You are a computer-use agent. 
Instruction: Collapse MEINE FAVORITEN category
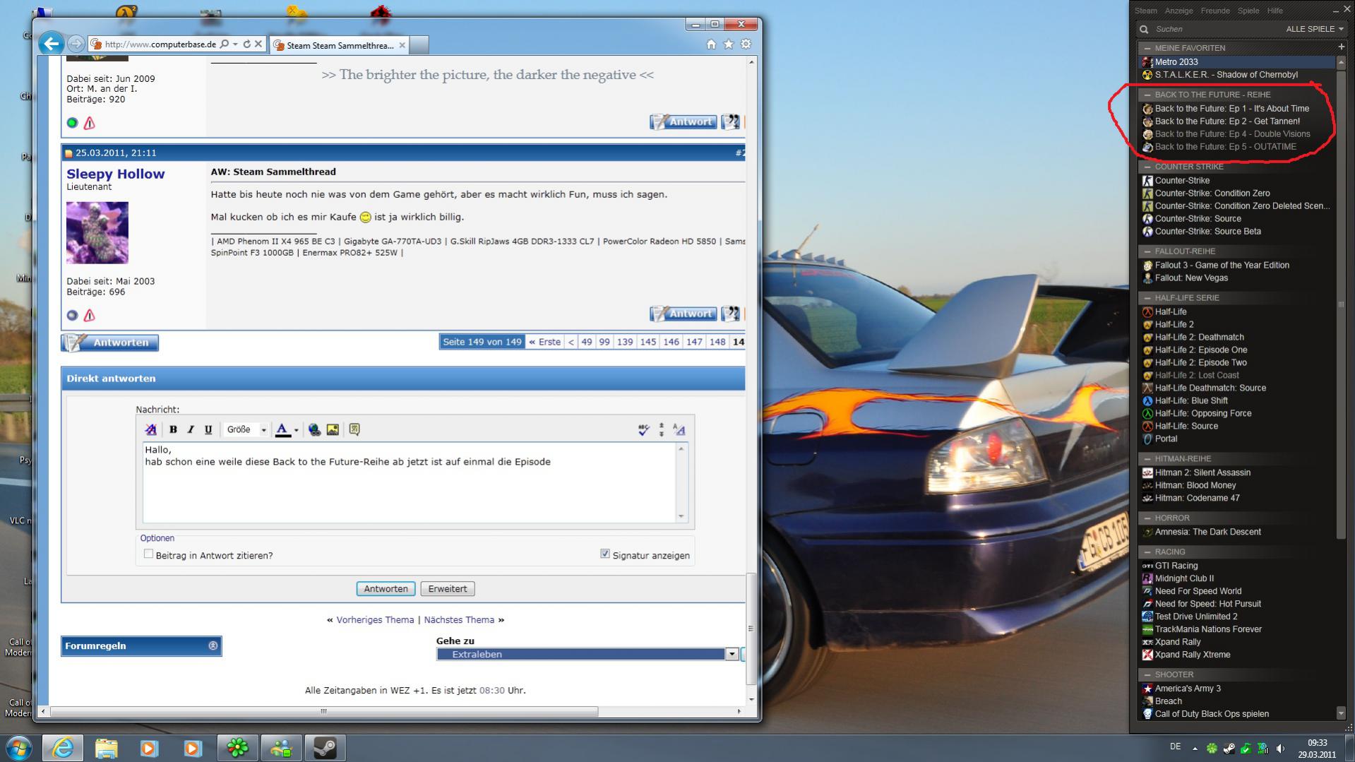pyautogui.click(x=1147, y=48)
